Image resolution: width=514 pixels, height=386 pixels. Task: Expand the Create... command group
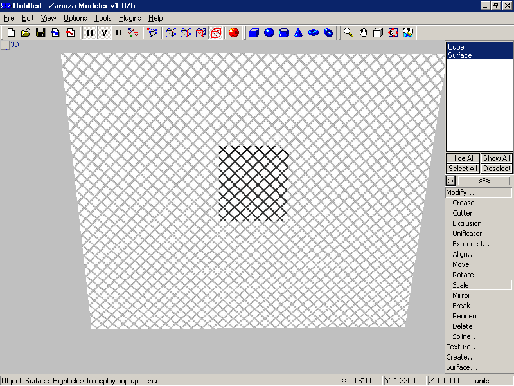coord(461,357)
